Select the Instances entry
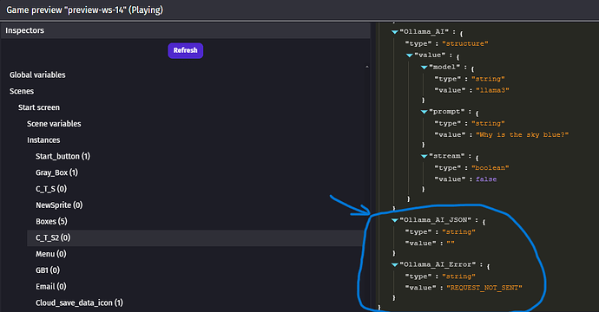 tap(43, 140)
